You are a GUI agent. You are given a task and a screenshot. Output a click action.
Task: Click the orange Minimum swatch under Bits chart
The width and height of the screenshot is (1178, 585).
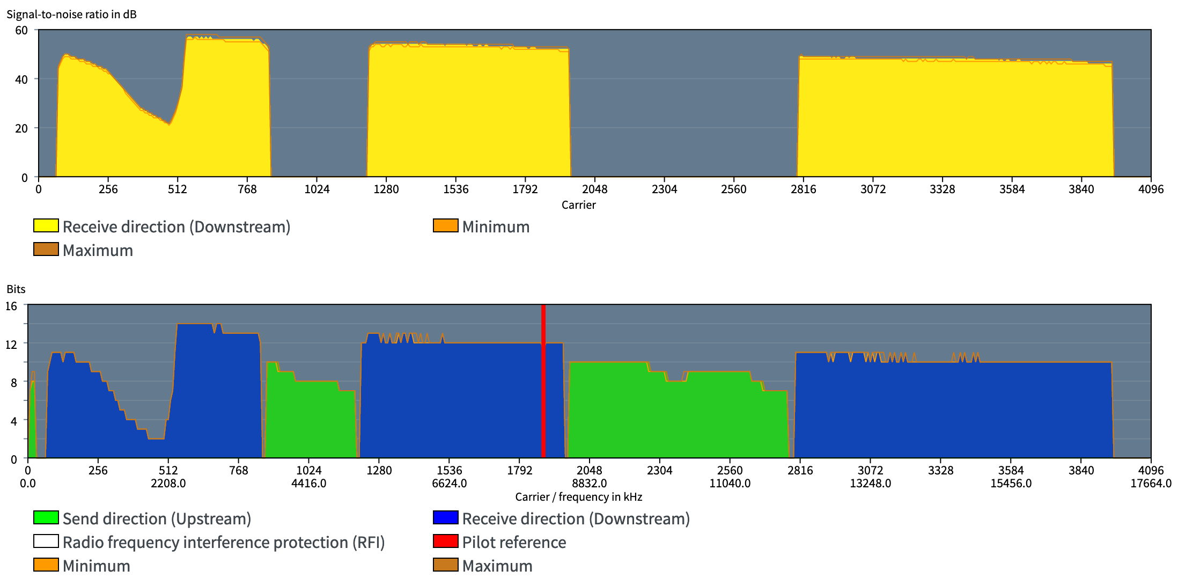[46, 565]
